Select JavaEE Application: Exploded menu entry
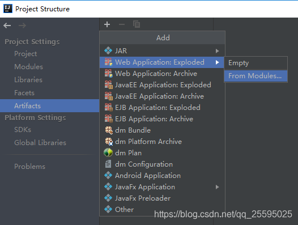This screenshot has width=298, height=225. tap(162, 85)
